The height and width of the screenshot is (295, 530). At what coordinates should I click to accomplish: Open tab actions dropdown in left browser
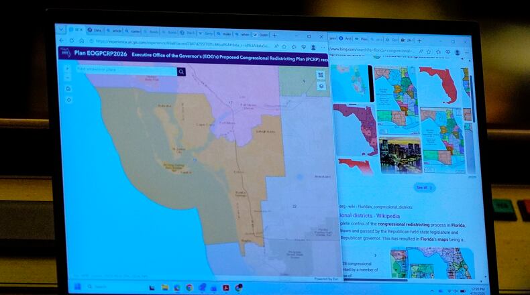(61, 29)
